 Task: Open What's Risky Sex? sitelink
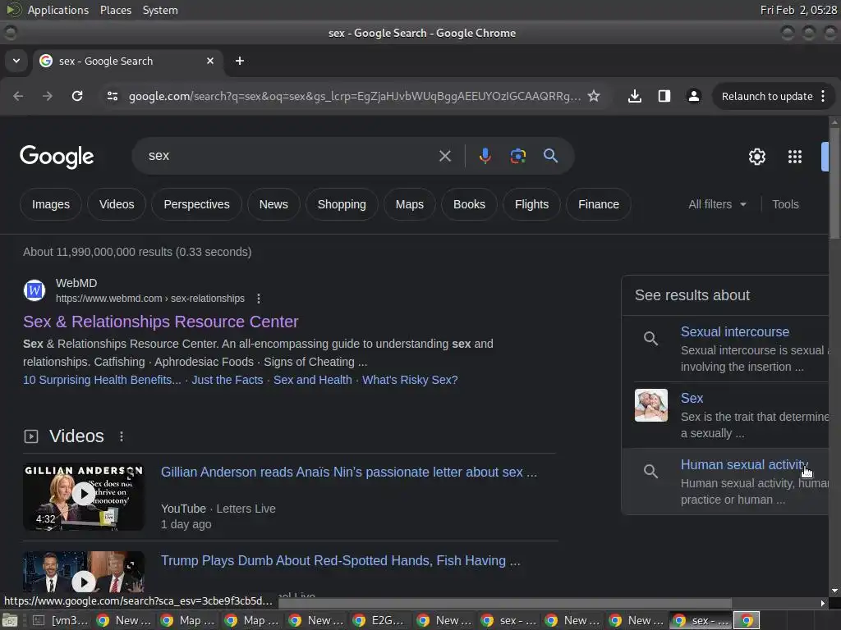pyautogui.click(x=410, y=380)
